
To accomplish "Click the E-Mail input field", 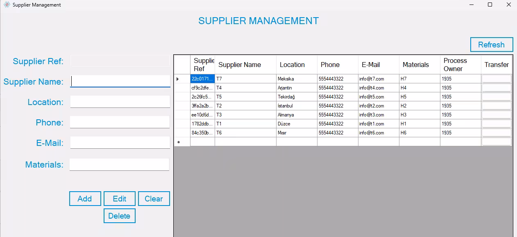I will [x=120, y=143].
